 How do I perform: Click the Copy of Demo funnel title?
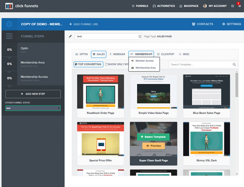[42, 24]
